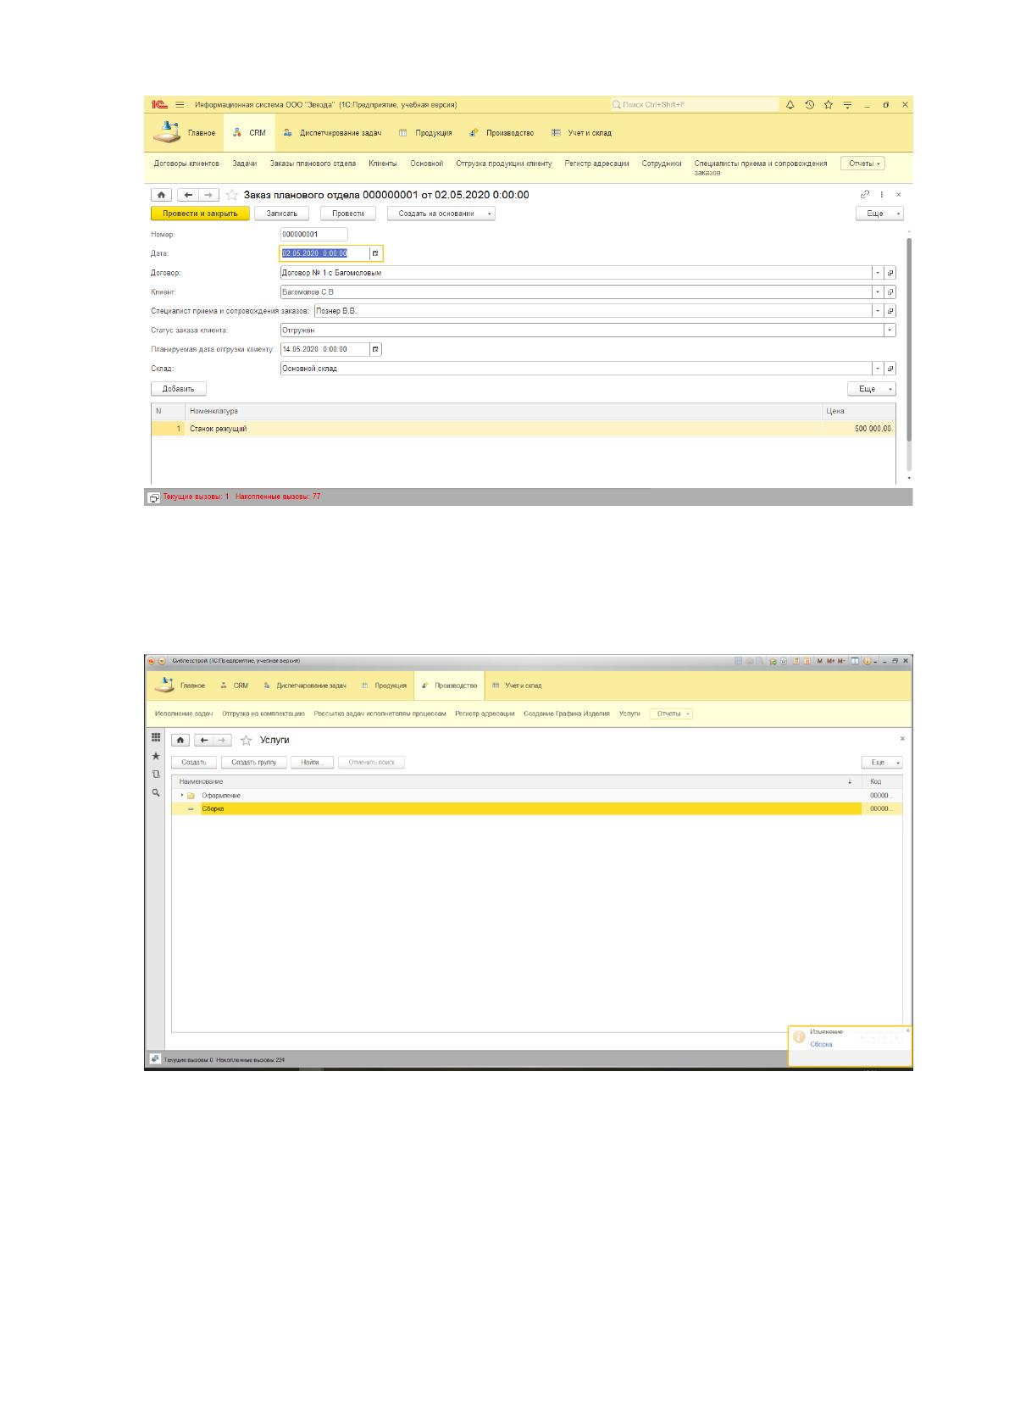Click the open-record icon of the Договор field
The height and width of the screenshot is (1427, 1009).
pos(890,273)
